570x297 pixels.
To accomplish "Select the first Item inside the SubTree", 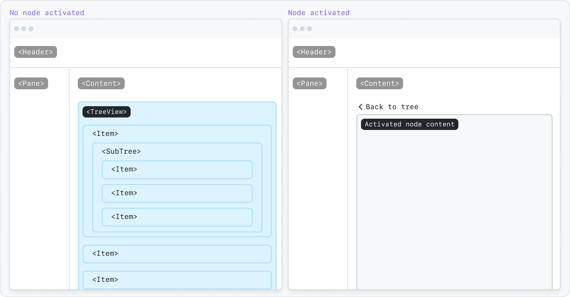I will [x=177, y=170].
